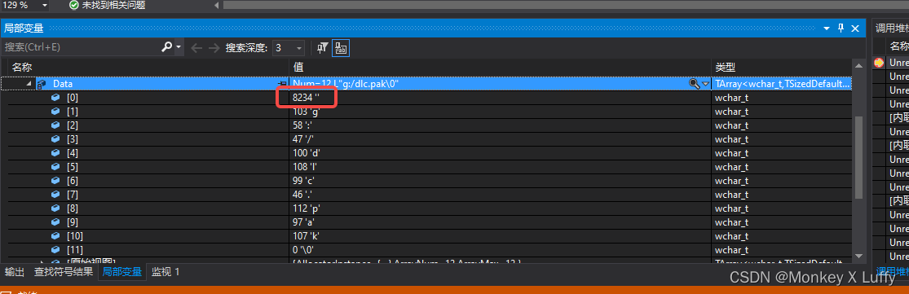Image resolution: width=909 pixels, height=294 pixels.
Task: Click the call stack 名称 column header
Action: click(899, 46)
